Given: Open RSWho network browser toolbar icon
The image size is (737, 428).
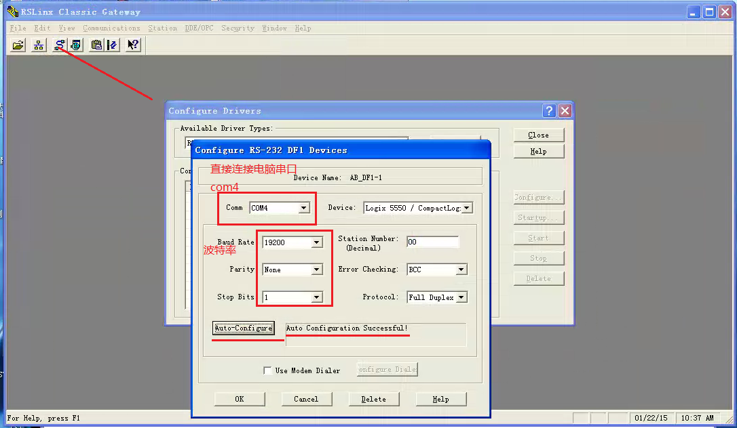Looking at the screenshot, I should (39, 45).
